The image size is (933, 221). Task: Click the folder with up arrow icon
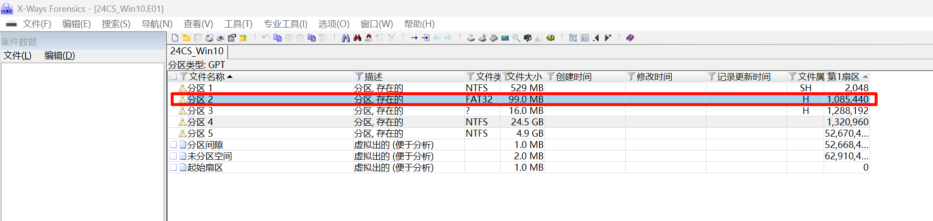243,38
